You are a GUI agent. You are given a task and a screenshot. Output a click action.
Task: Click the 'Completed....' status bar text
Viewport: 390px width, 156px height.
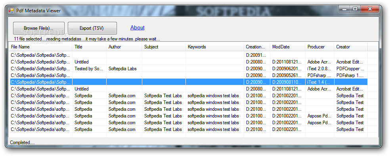(22, 143)
